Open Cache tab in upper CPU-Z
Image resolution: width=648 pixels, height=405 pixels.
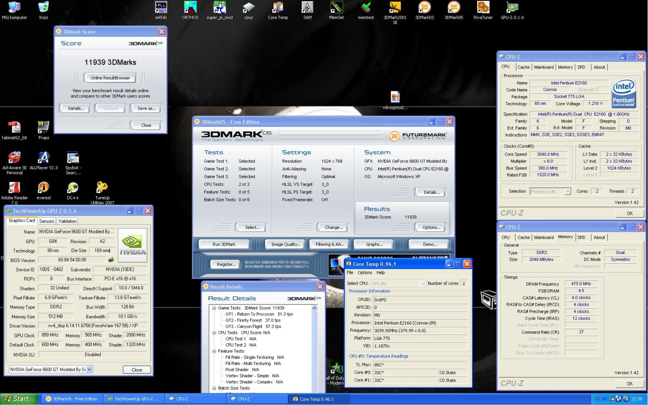523,67
